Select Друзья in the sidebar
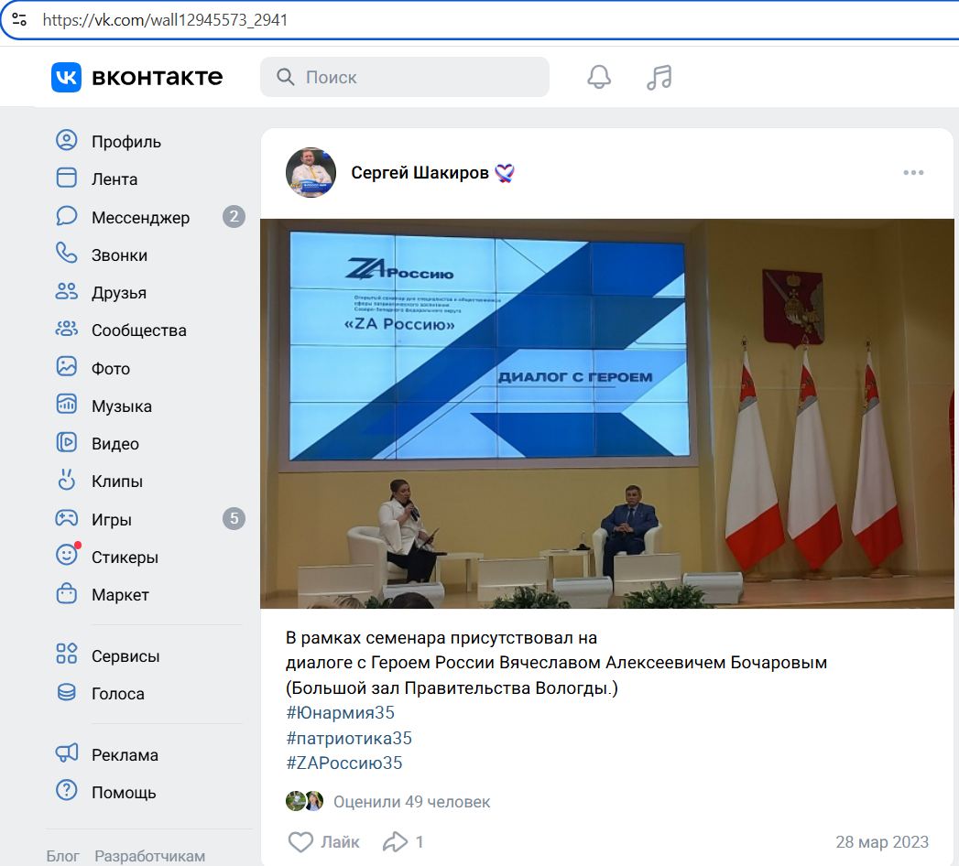The width and height of the screenshot is (959, 866). 119,293
